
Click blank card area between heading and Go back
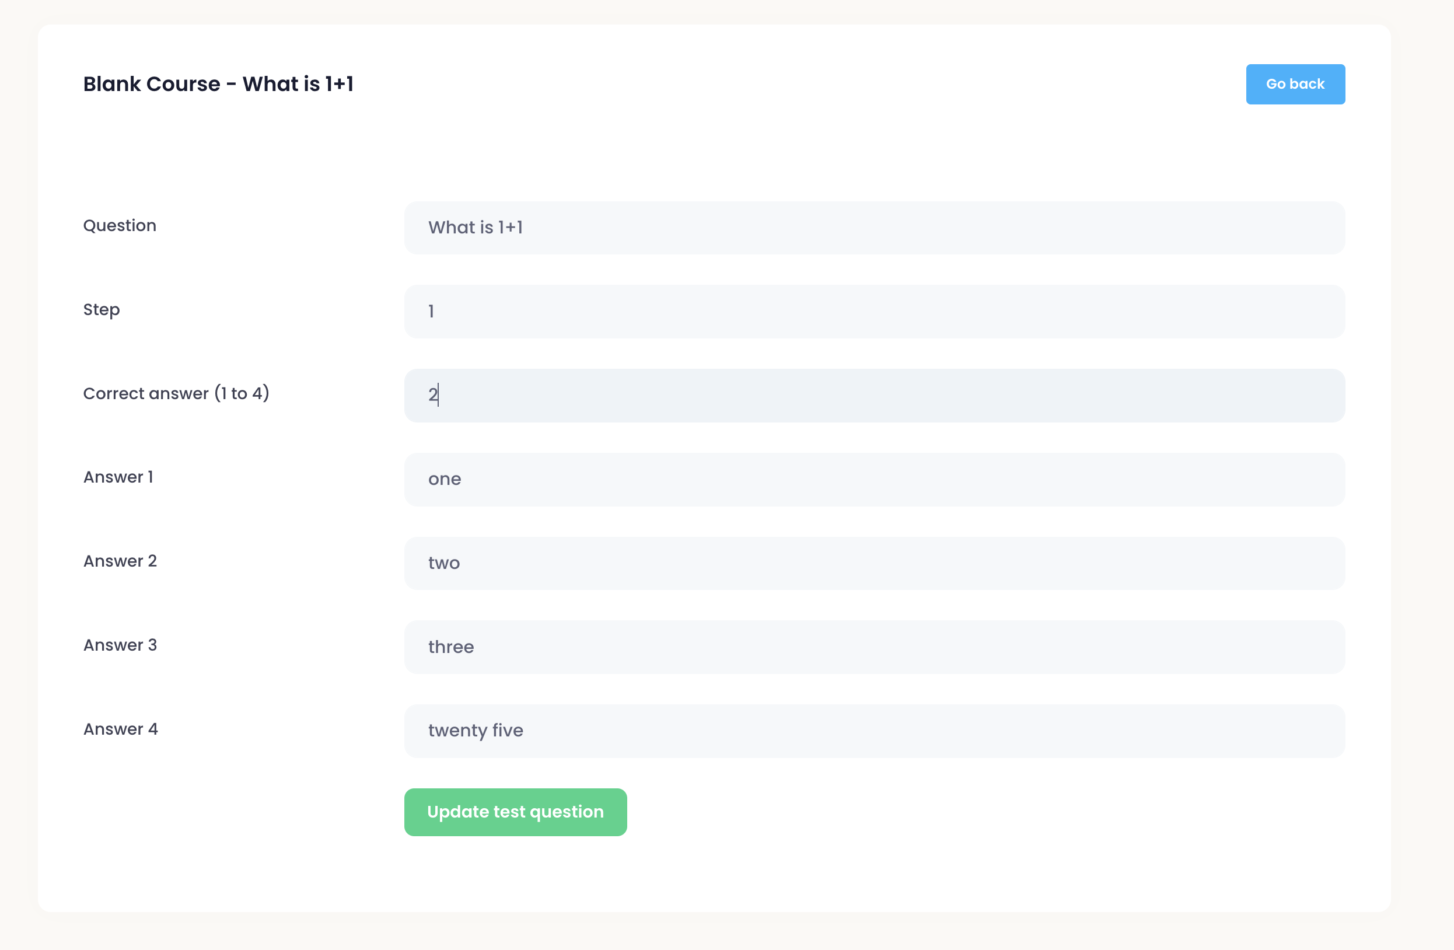794,84
